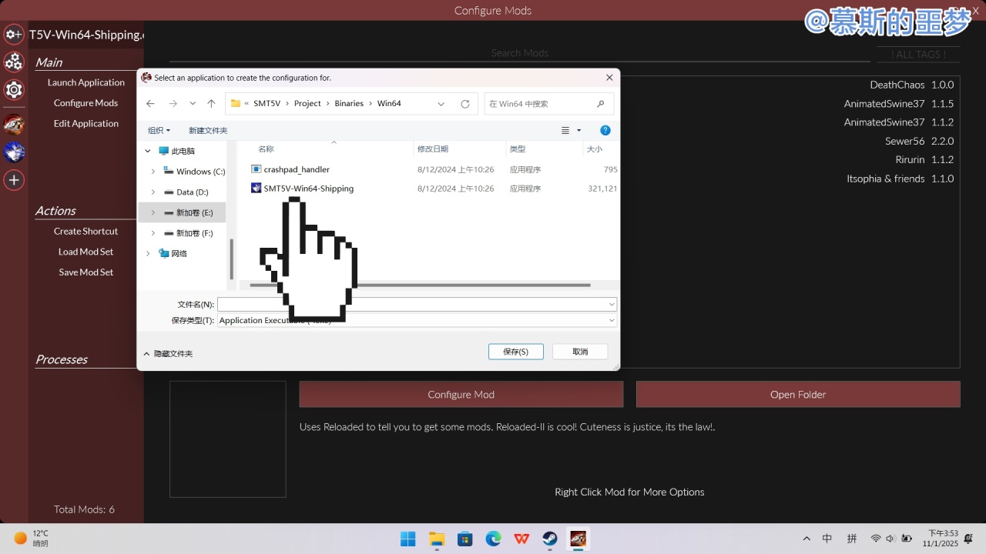Click the plus circle icon in the sidebar
The image size is (986, 554).
[x=14, y=180]
